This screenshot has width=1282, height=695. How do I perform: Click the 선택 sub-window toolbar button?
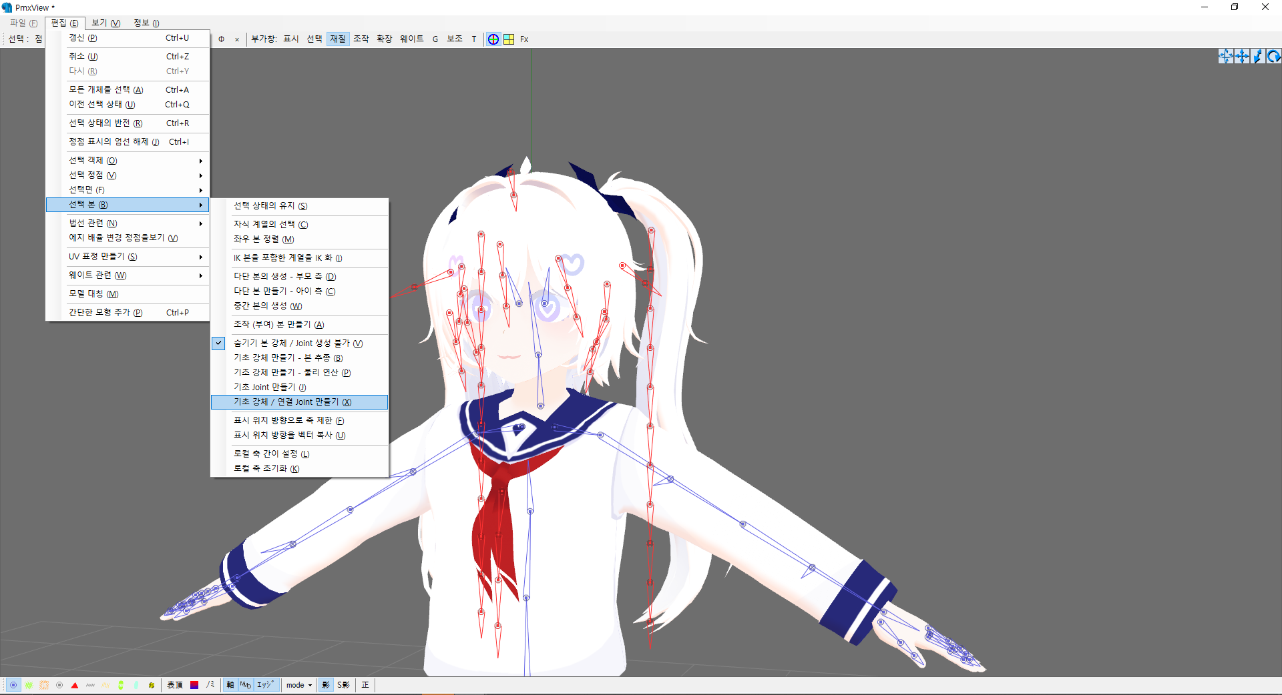(x=314, y=39)
